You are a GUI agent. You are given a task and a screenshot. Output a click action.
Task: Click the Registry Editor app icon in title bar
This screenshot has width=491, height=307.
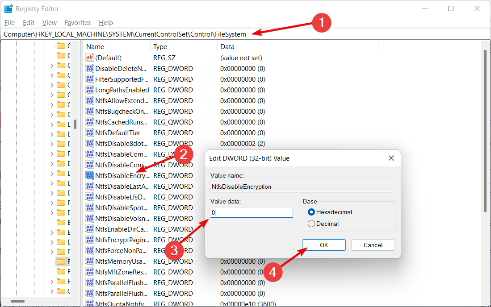click(8, 9)
